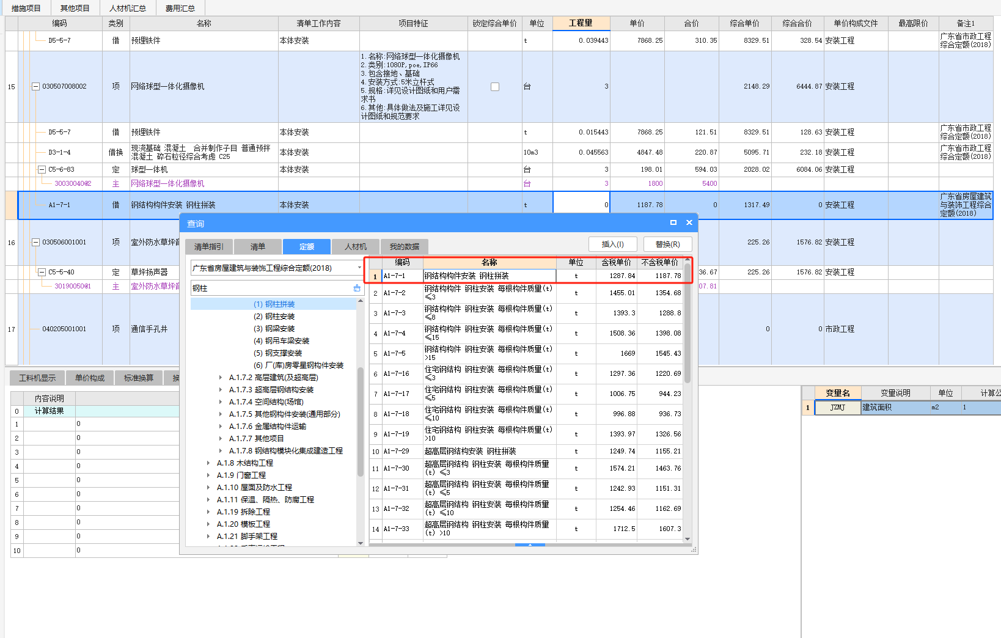1001x638 pixels.
Task: Select tree item (2) 钢柱安装
Action: [274, 317]
